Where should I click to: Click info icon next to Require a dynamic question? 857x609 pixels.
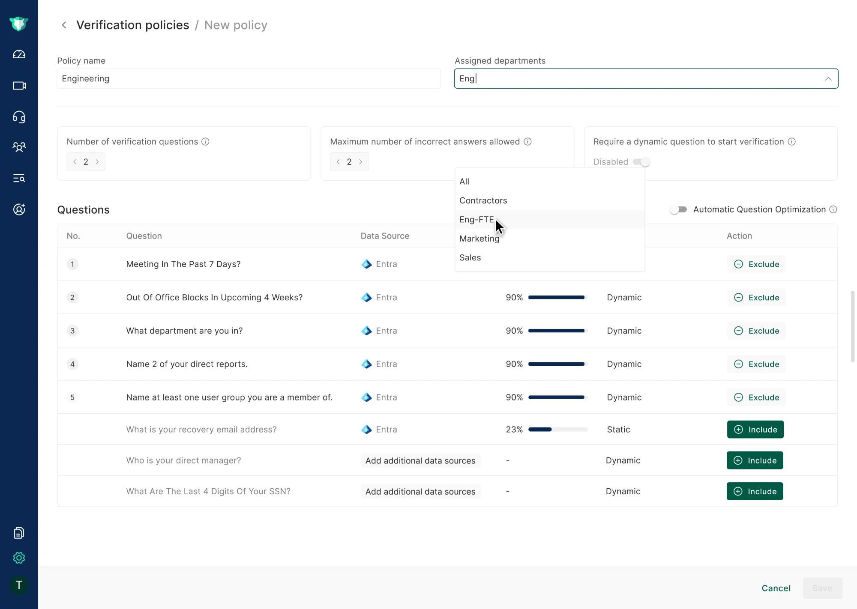791,141
